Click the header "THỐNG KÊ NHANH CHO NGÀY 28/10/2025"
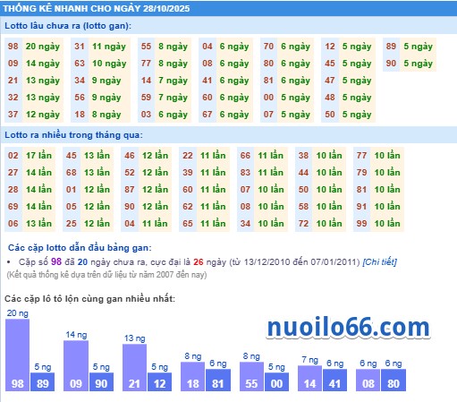The height and width of the screenshot is (402, 457). 97,8
